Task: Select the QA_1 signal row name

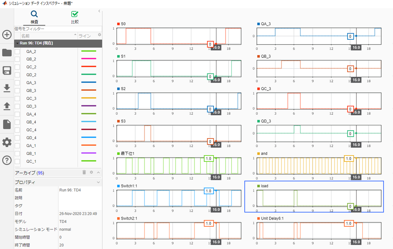Action: (31, 146)
